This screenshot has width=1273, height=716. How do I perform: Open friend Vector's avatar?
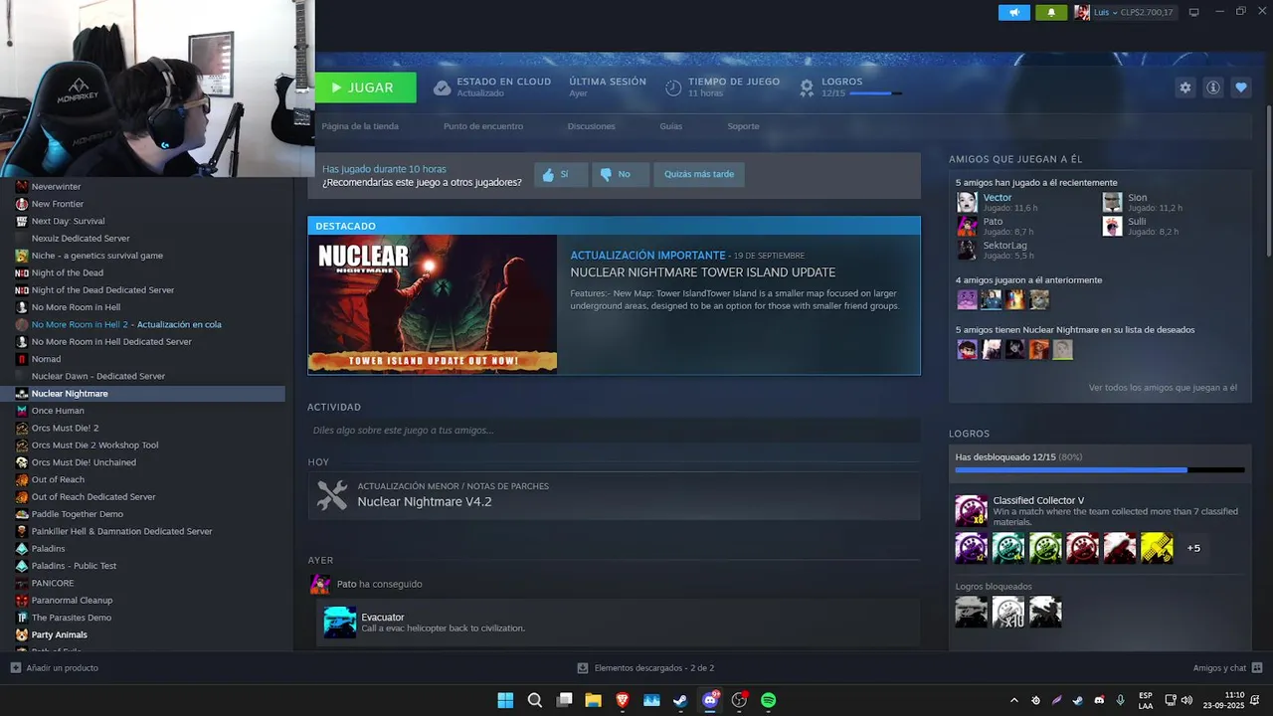[967, 202]
